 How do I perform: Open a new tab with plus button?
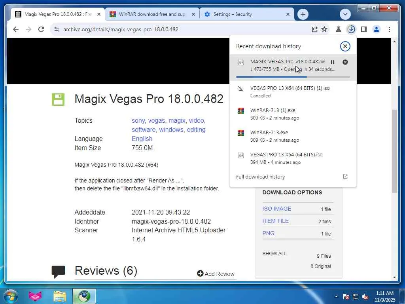[x=303, y=14]
